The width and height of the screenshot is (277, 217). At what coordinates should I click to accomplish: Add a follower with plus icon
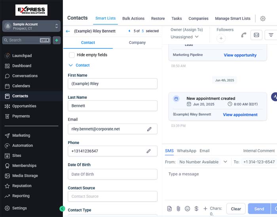click(221, 38)
